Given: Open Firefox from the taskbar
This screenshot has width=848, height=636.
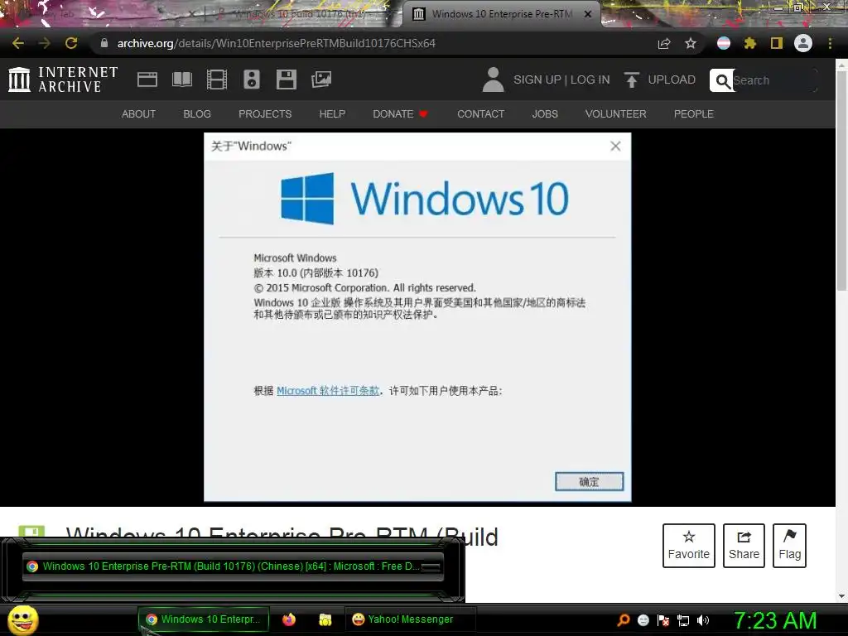Looking at the screenshot, I should (x=289, y=619).
